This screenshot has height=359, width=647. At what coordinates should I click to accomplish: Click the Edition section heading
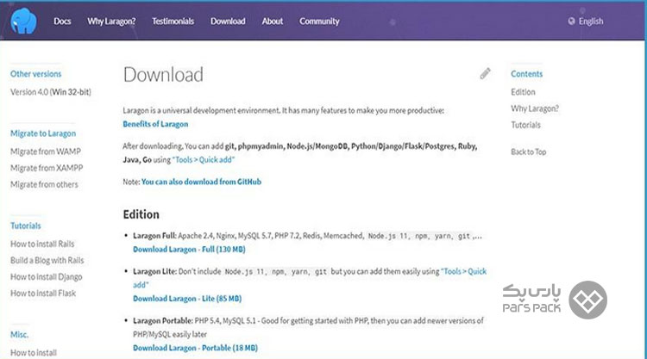[141, 214]
